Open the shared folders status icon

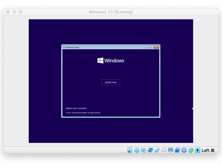pos(164,150)
